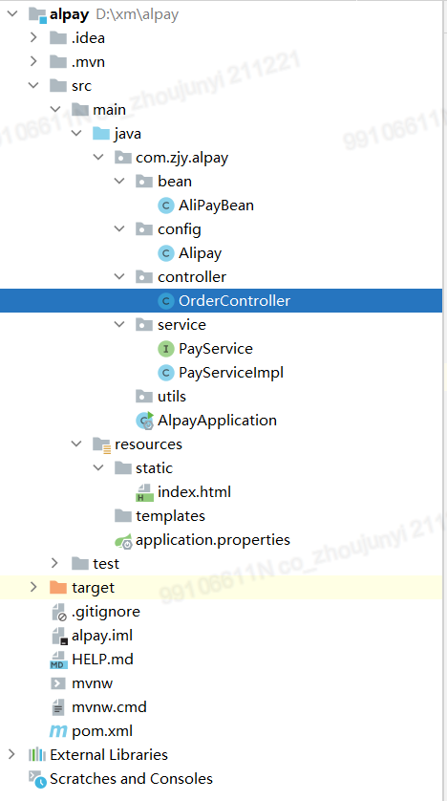Image resolution: width=447 pixels, height=801 pixels.
Task: Click the Scratches and Consoles icon
Action: click(37, 778)
